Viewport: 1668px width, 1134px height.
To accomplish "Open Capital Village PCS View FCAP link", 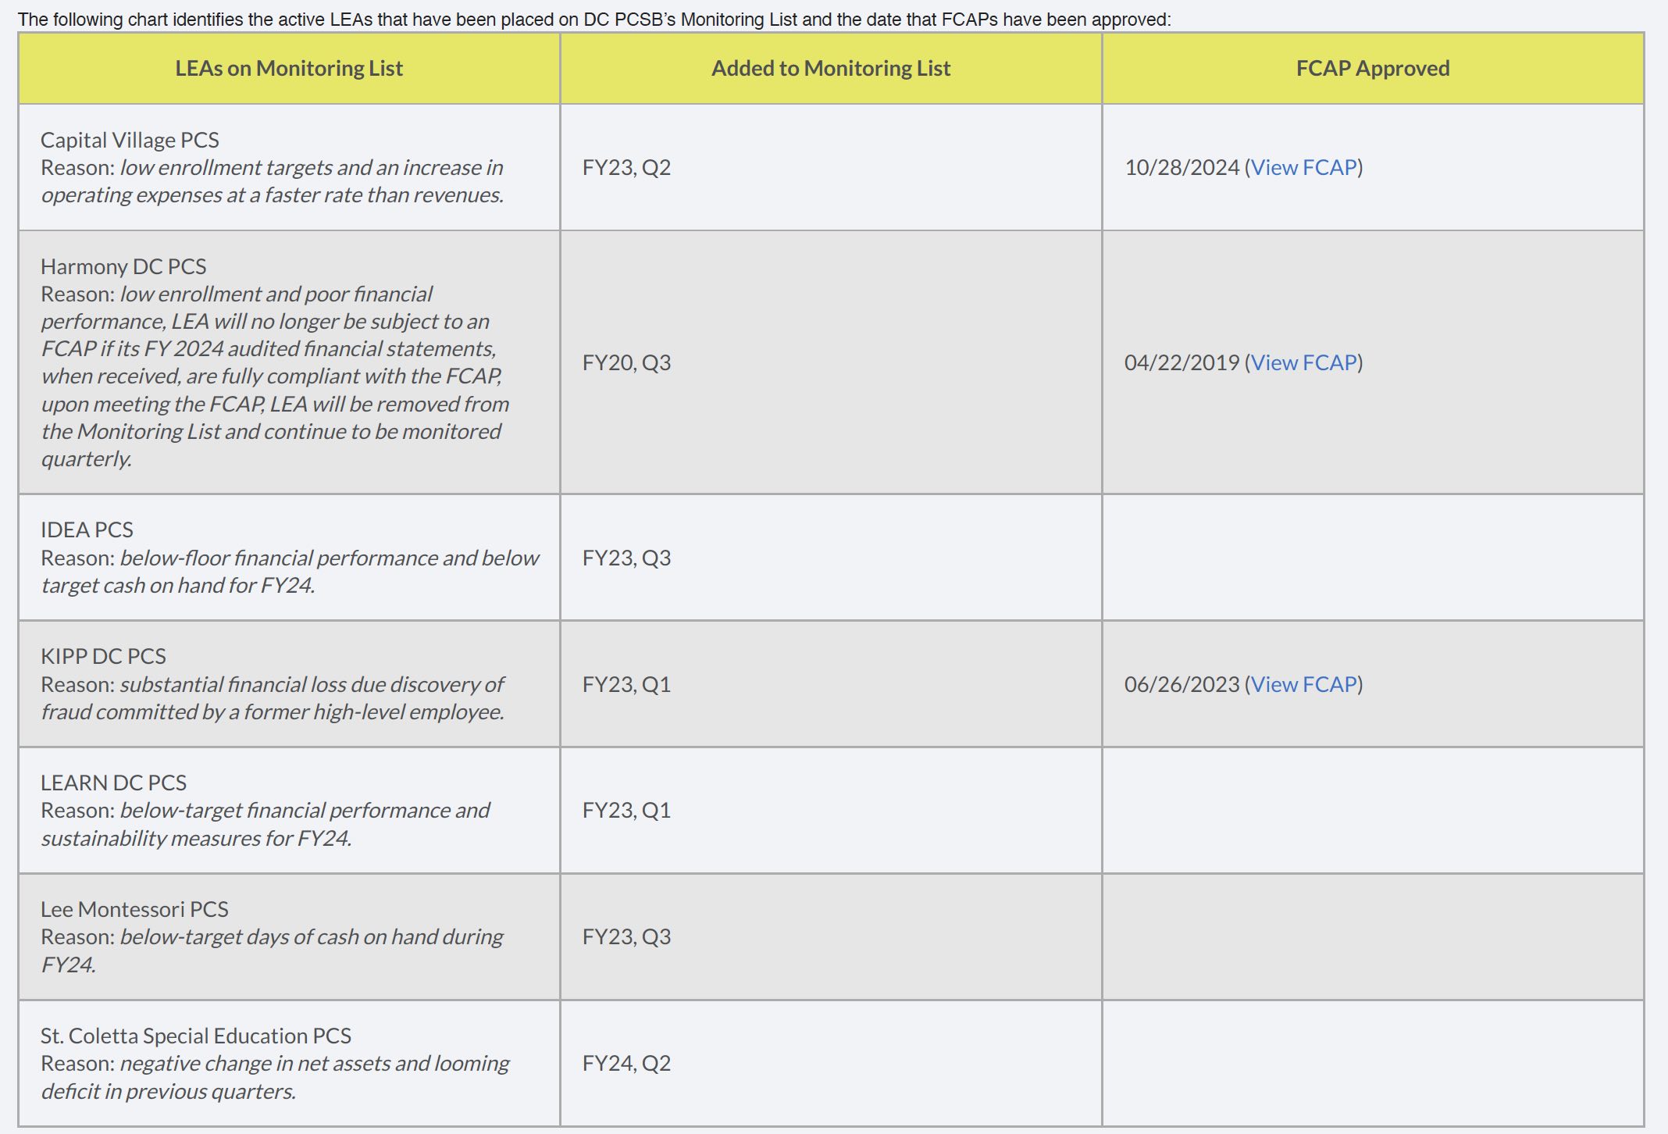I will coord(1303,168).
